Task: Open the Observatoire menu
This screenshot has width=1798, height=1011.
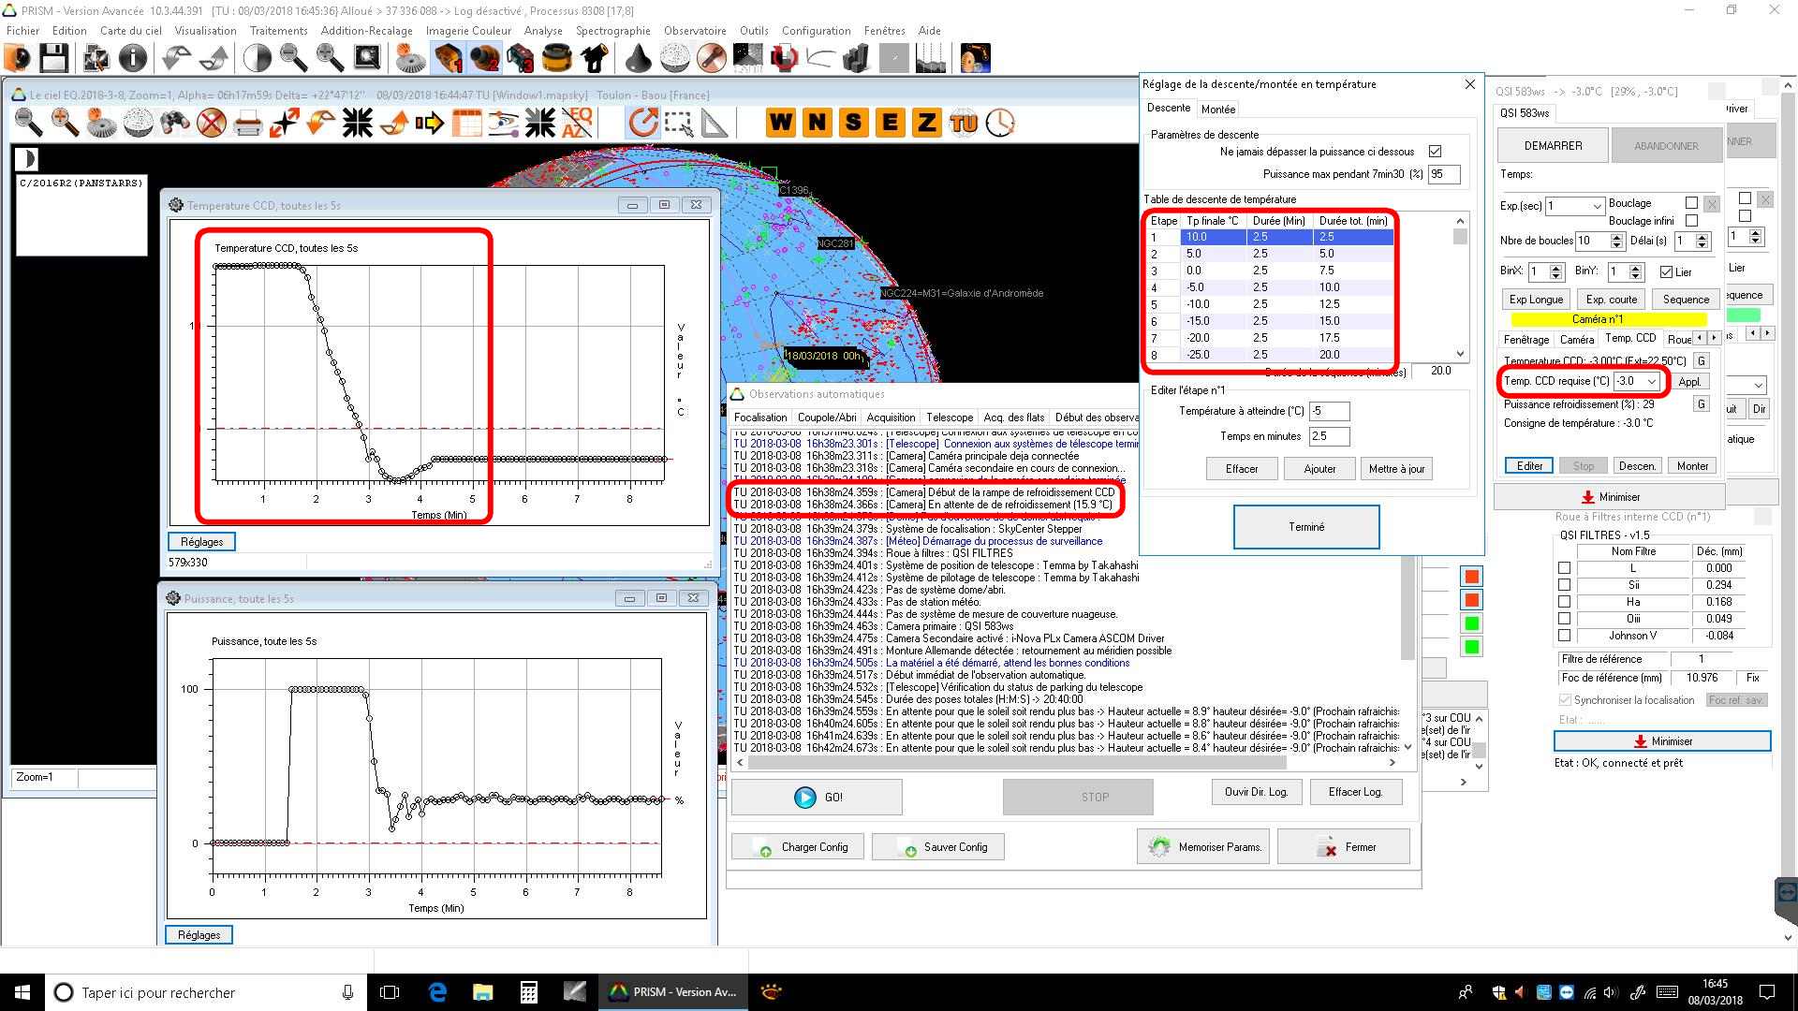Action: (x=694, y=31)
